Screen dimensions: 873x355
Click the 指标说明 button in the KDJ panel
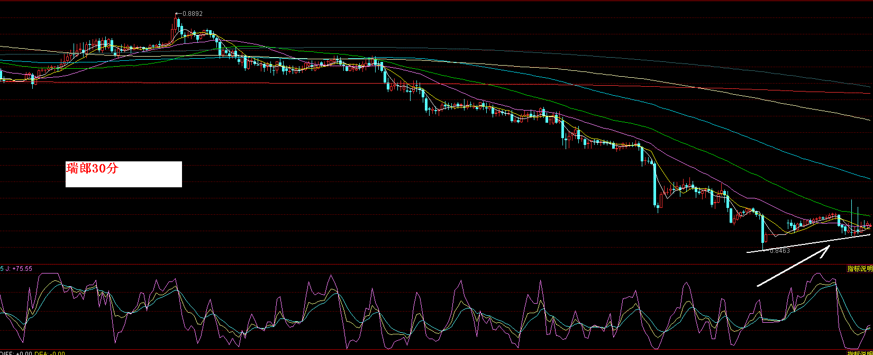(x=859, y=269)
